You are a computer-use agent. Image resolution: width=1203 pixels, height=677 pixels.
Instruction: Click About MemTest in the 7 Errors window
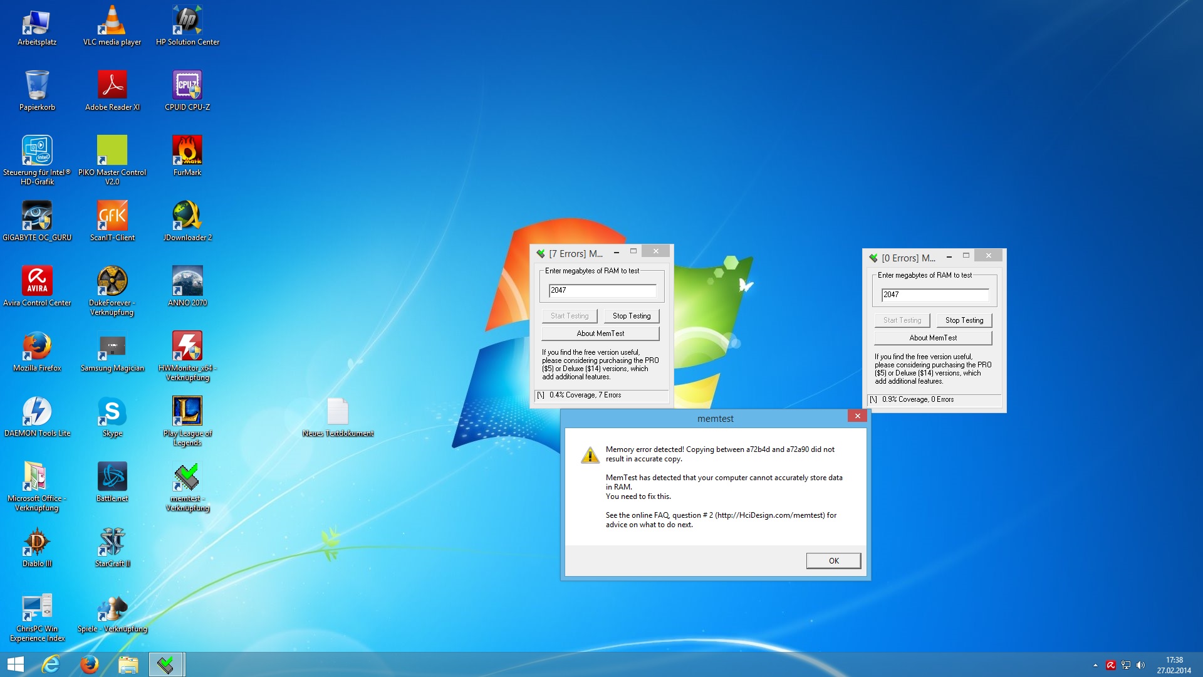point(600,333)
